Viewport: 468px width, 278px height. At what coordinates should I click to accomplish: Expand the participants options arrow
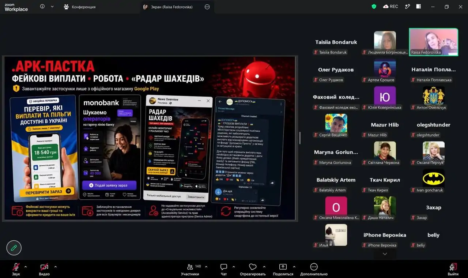point(206,267)
